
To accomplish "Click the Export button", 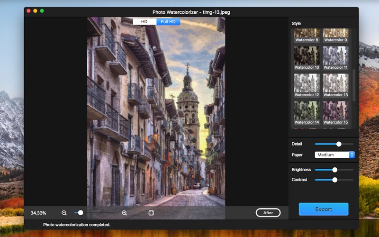I will tap(324, 209).
